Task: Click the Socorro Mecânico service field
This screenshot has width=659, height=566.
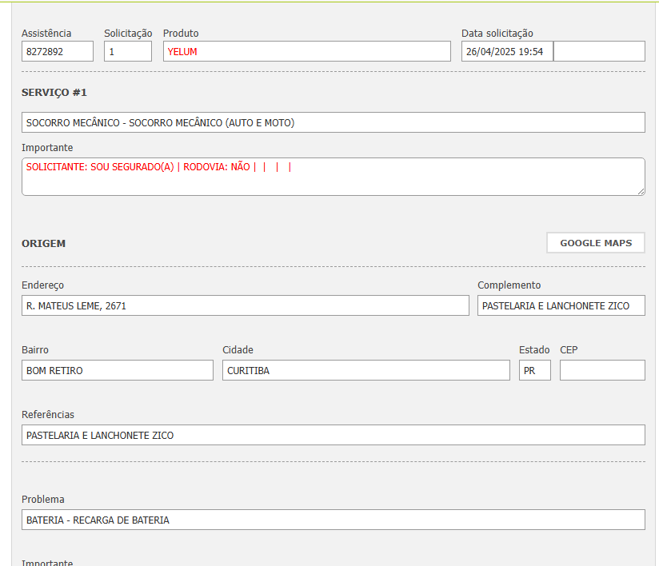Action: tap(333, 123)
